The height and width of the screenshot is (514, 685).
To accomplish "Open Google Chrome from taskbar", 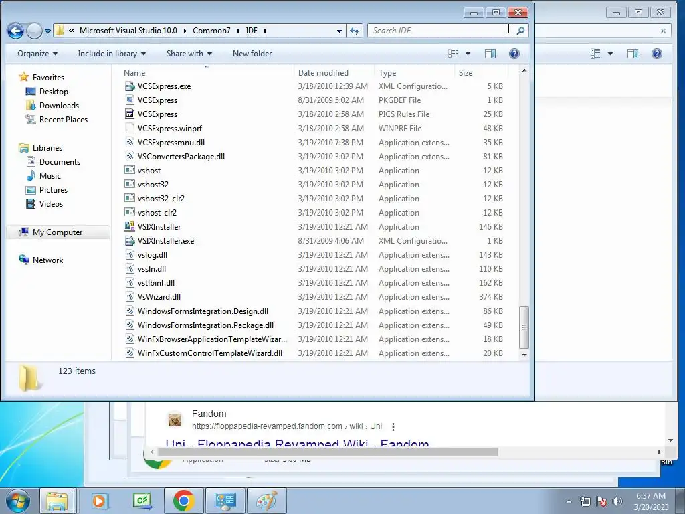I will (183, 501).
